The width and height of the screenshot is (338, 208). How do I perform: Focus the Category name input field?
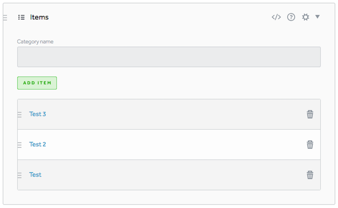169,57
